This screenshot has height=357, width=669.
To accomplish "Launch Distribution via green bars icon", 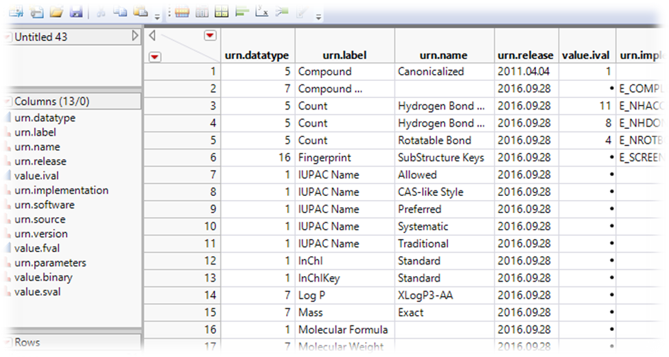I will click(242, 12).
